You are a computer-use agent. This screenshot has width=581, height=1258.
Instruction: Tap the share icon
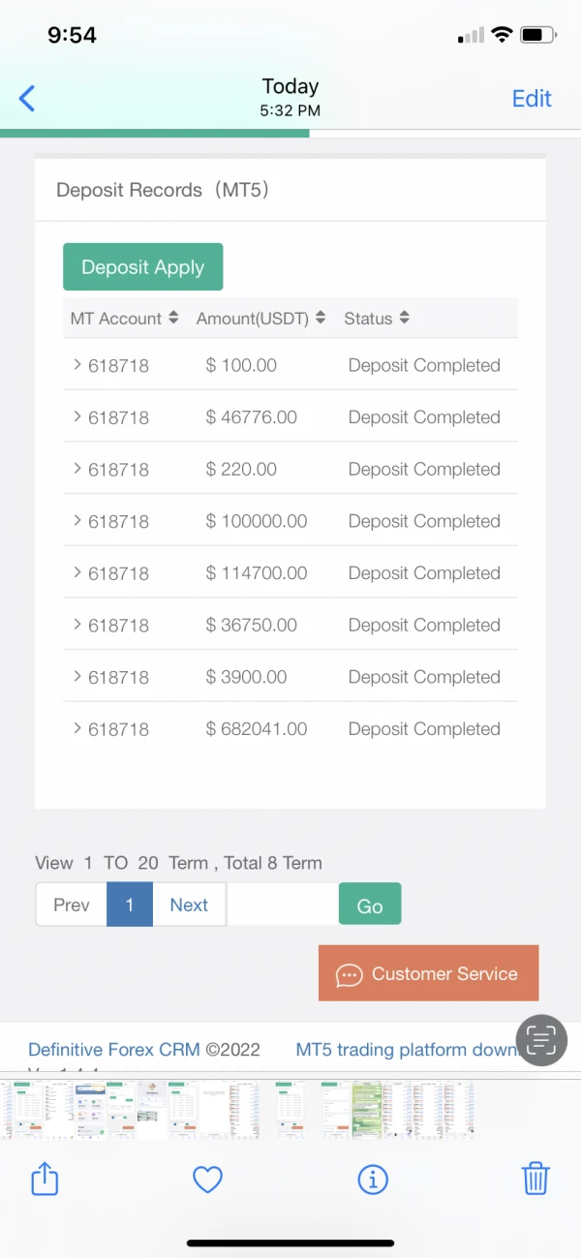click(46, 1179)
